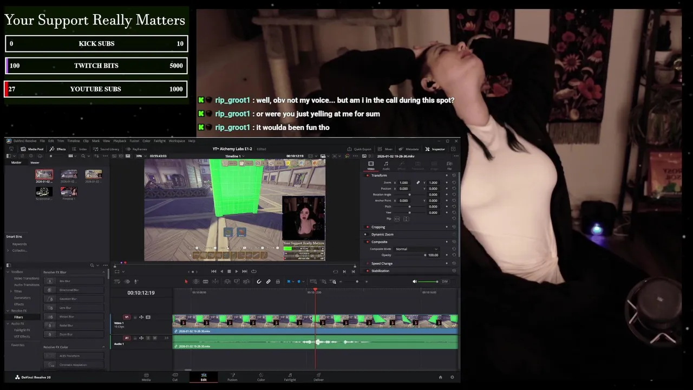Collapse the Toolbox tree in Effects
The width and height of the screenshot is (693, 390).
tap(8, 272)
